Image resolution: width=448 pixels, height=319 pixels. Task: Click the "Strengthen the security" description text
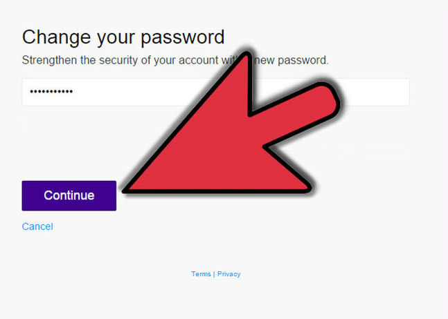(x=125, y=60)
